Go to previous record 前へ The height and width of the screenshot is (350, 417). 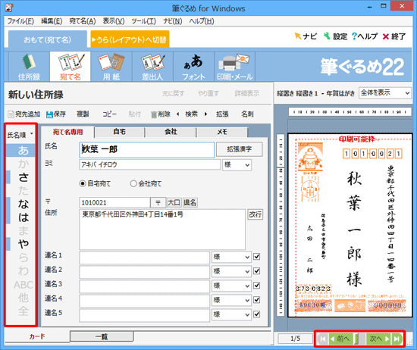click(x=341, y=339)
